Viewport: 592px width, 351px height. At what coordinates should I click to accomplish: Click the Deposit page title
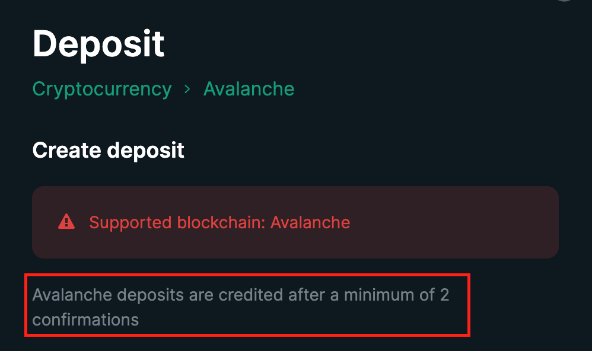click(x=98, y=44)
